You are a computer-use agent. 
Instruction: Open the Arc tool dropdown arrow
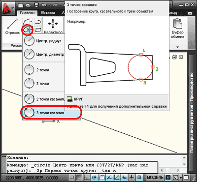[31, 22]
